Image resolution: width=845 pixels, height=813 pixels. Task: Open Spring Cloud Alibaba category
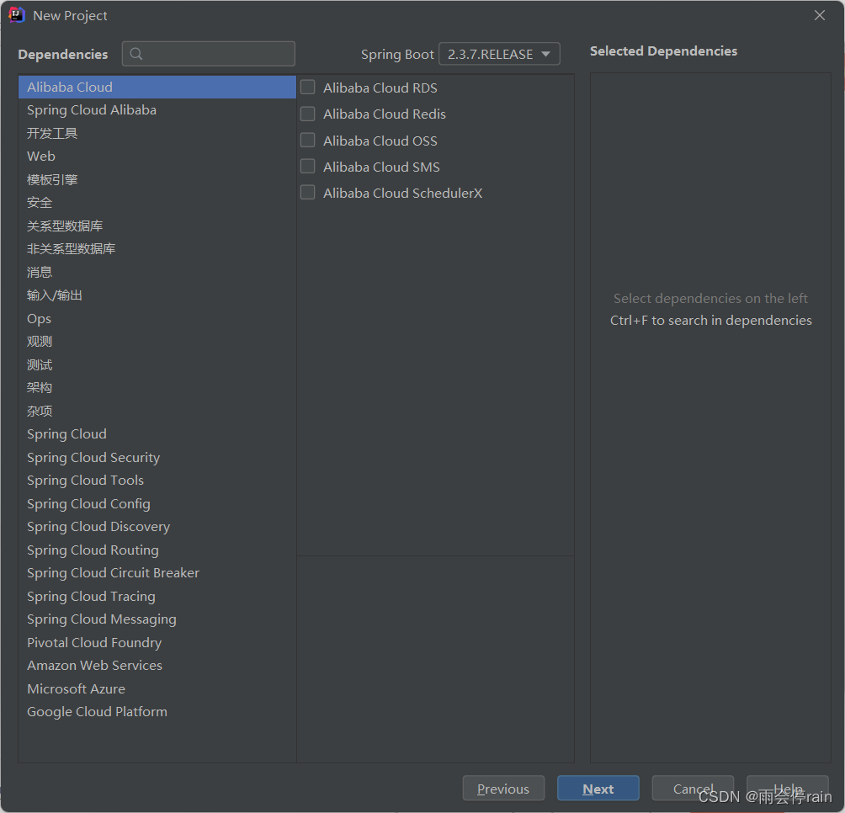pyautogui.click(x=157, y=110)
